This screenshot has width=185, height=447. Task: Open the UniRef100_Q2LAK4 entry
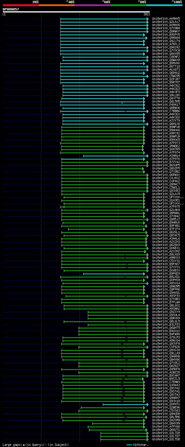(x=166, y=210)
